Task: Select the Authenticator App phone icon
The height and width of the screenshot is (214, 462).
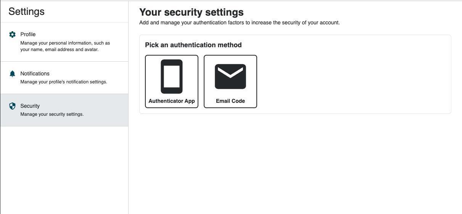Action: coord(172,77)
